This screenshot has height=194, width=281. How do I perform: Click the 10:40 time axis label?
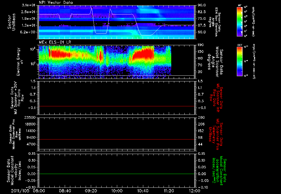(143, 191)
